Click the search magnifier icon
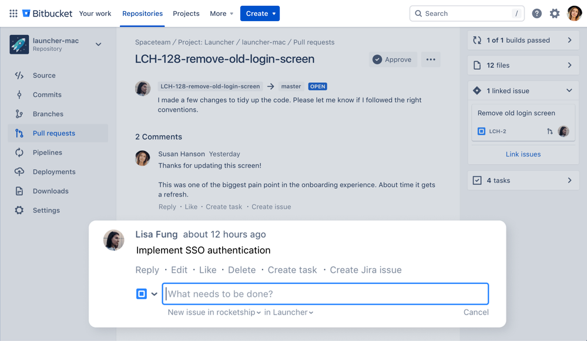The image size is (587, 341). (418, 13)
